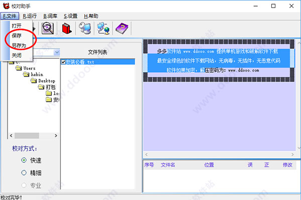The width and height of the screenshot is (301, 200).
Task: Click the computer with mouse toolbar icon
Action: click(x=85, y=28)
